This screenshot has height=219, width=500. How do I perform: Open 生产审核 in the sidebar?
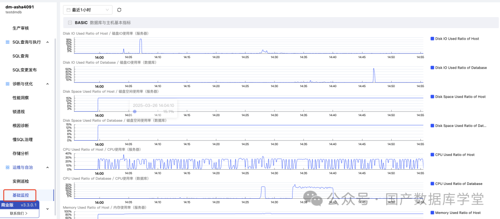[21, 28]
